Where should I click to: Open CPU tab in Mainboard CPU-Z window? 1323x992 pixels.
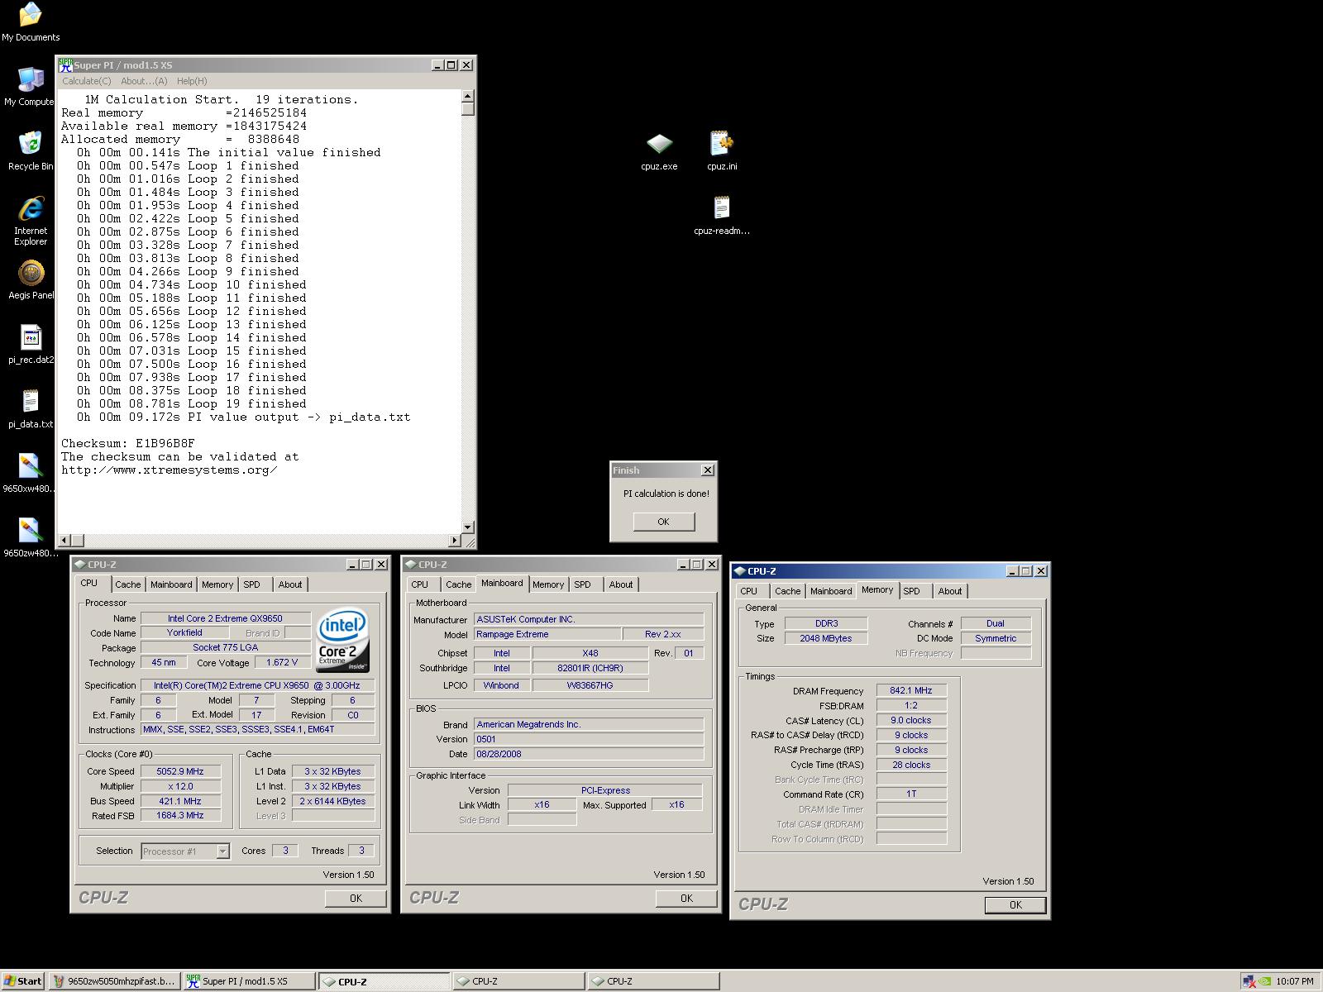[420, 584]
